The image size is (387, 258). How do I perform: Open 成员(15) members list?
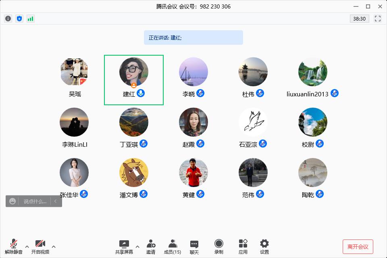click(x=173, y=247)
